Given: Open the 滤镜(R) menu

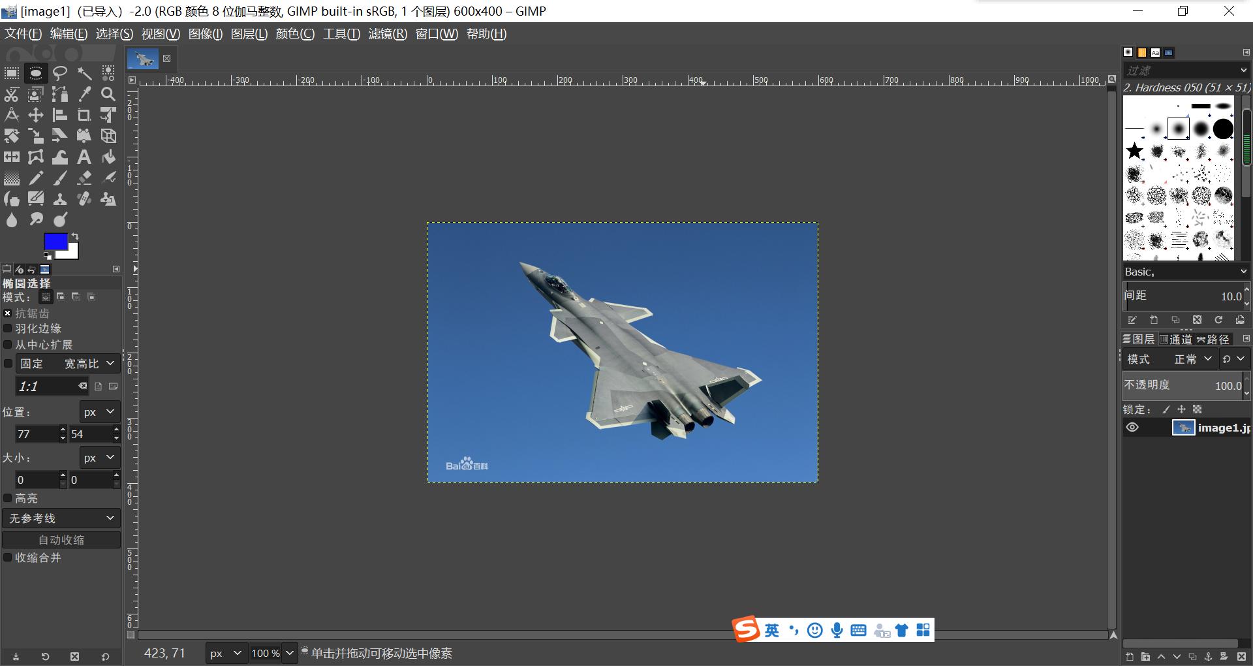Looking at the screenshot, I should [x=388, y=34].
